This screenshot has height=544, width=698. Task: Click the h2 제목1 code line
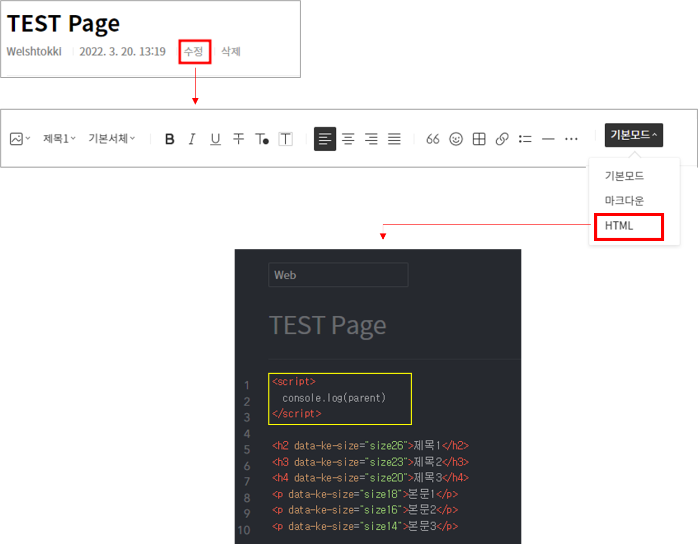pyautogui.click(x=370, y=446)
